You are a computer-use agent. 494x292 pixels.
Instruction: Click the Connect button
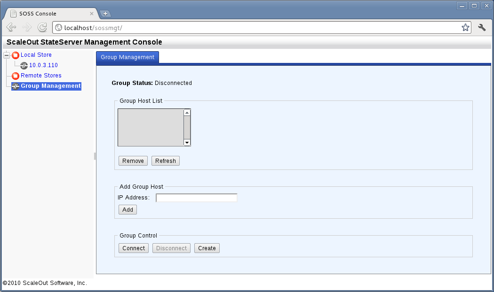(134, 248)
